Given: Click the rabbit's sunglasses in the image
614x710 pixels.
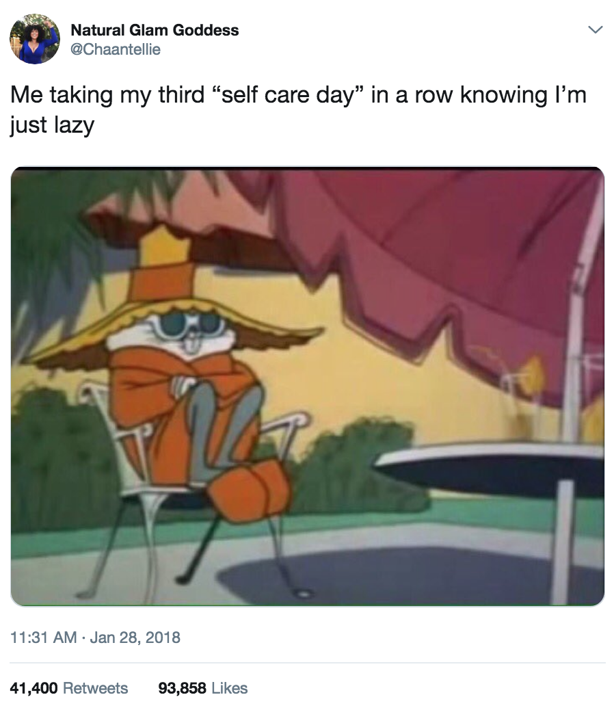Looking at the screenshot, I should click(x=188, y=326).
